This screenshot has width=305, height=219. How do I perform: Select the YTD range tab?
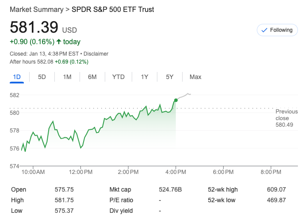point(118,77)
